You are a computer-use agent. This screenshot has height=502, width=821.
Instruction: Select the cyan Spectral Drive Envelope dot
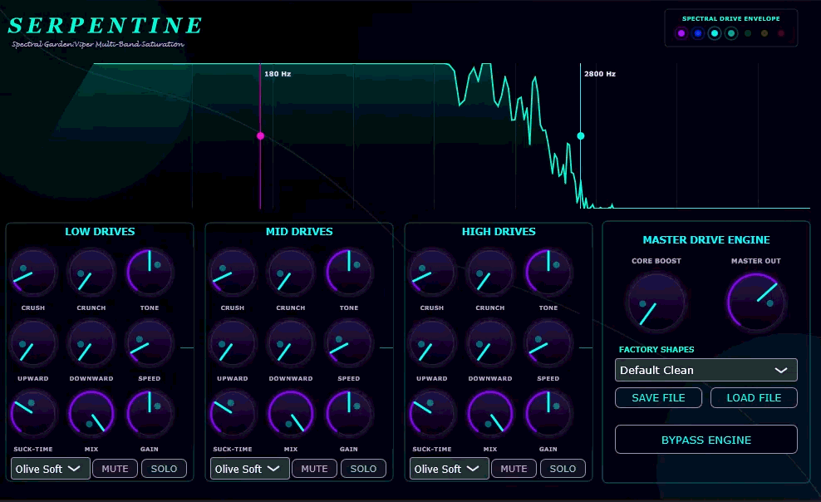pos(715,33)
